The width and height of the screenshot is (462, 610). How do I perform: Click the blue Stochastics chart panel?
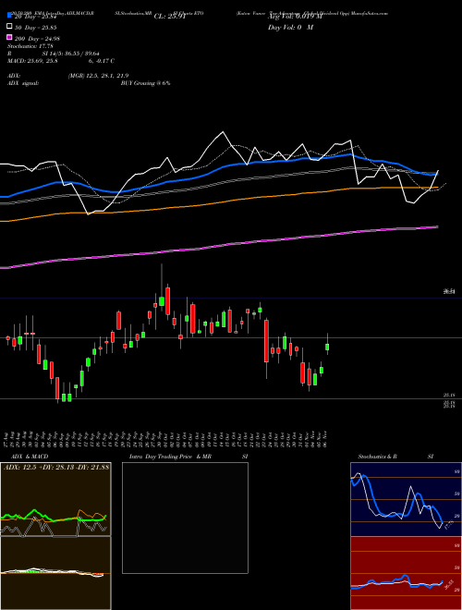point(406,499)
